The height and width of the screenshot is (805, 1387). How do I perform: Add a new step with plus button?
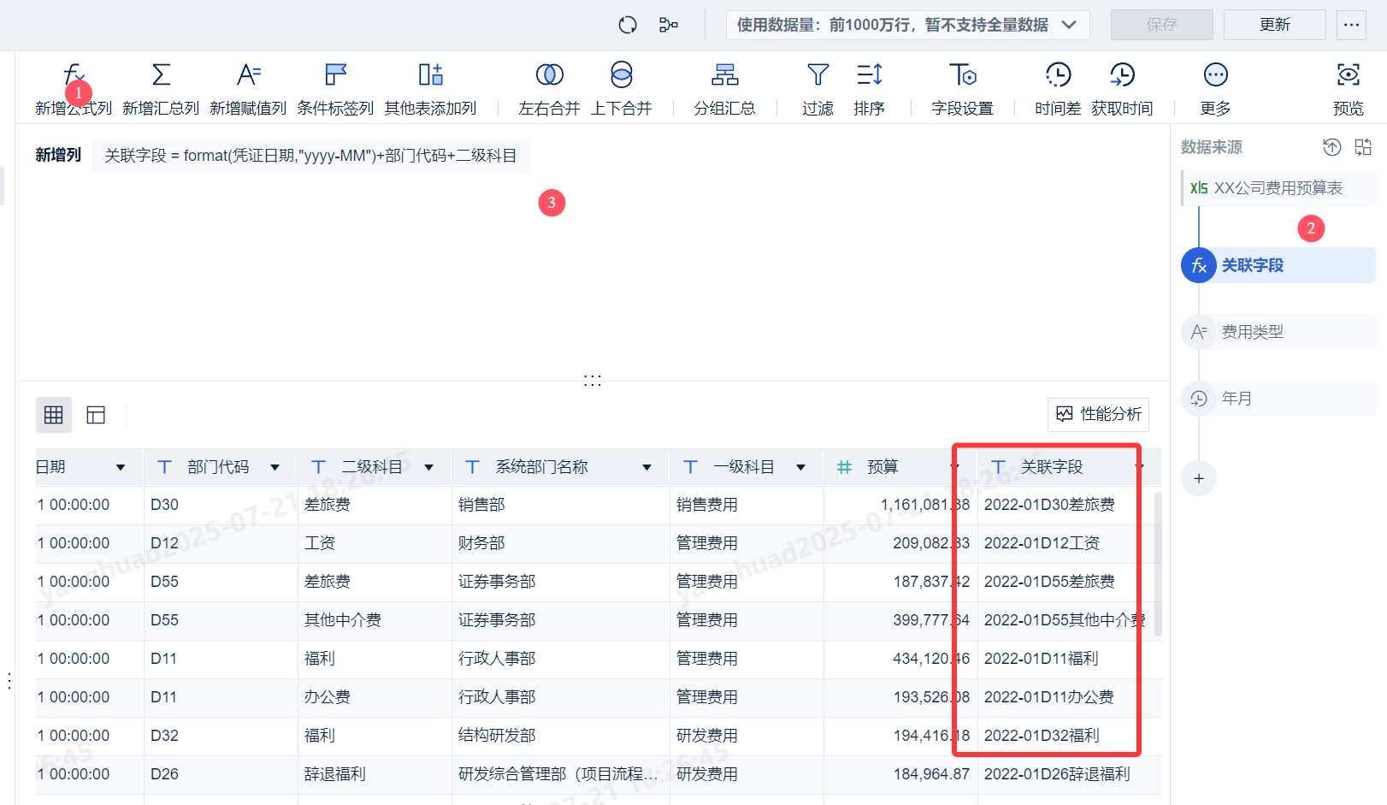pos(1199,478)
